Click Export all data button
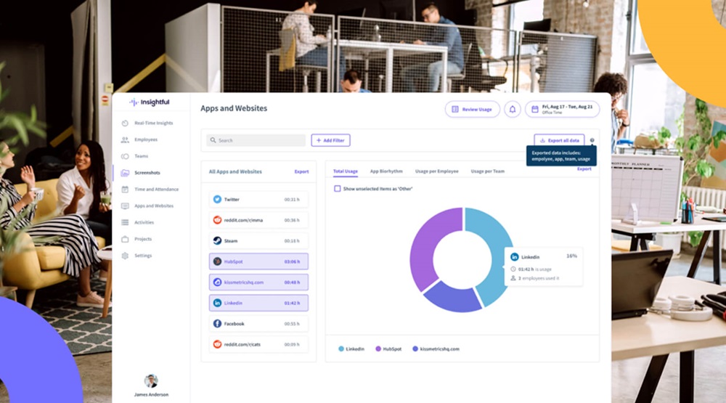The height and width of the screenshot is (403, 726). click(x=559, y=140)
